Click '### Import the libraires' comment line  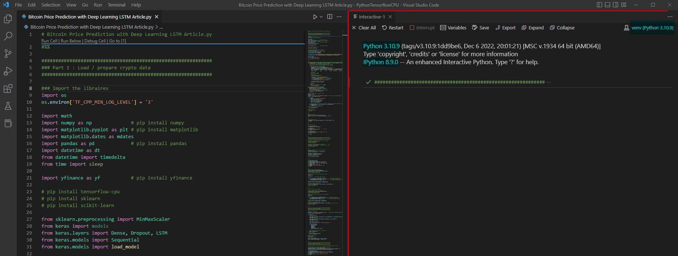coord(75,88)
